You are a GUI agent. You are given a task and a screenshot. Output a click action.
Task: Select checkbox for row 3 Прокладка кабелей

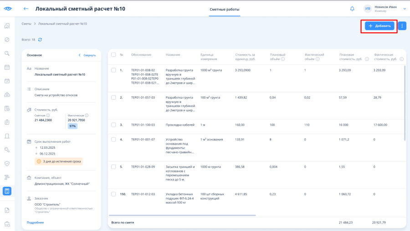(113, 125)
